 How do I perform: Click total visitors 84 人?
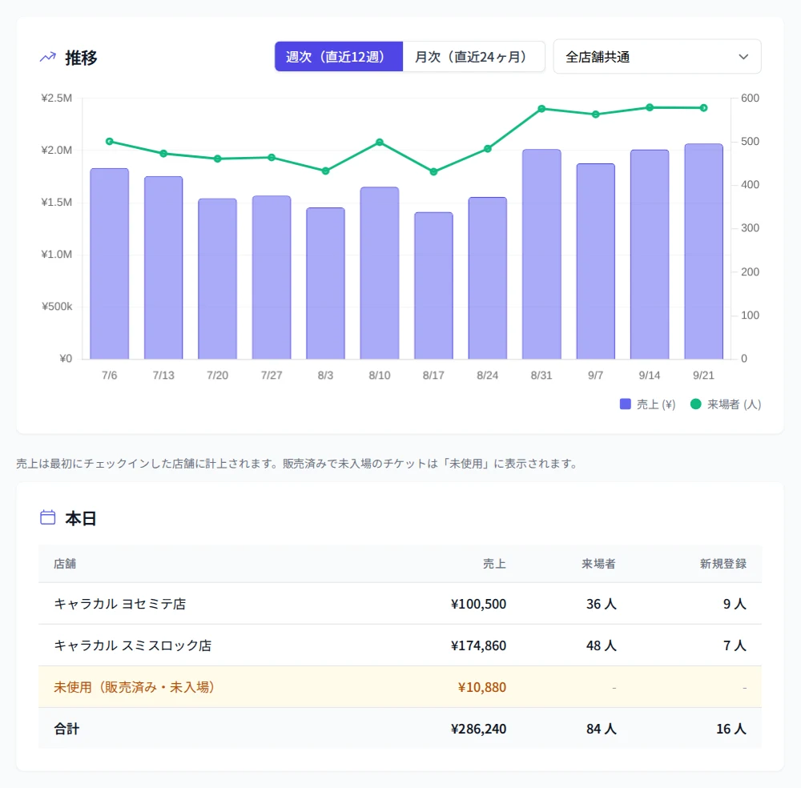pyautogui.click(x=602, y=729)
